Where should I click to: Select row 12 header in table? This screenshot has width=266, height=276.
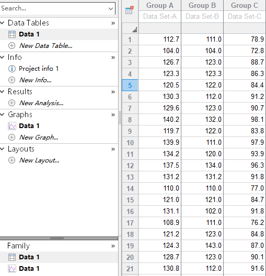[x=130, y=166]
